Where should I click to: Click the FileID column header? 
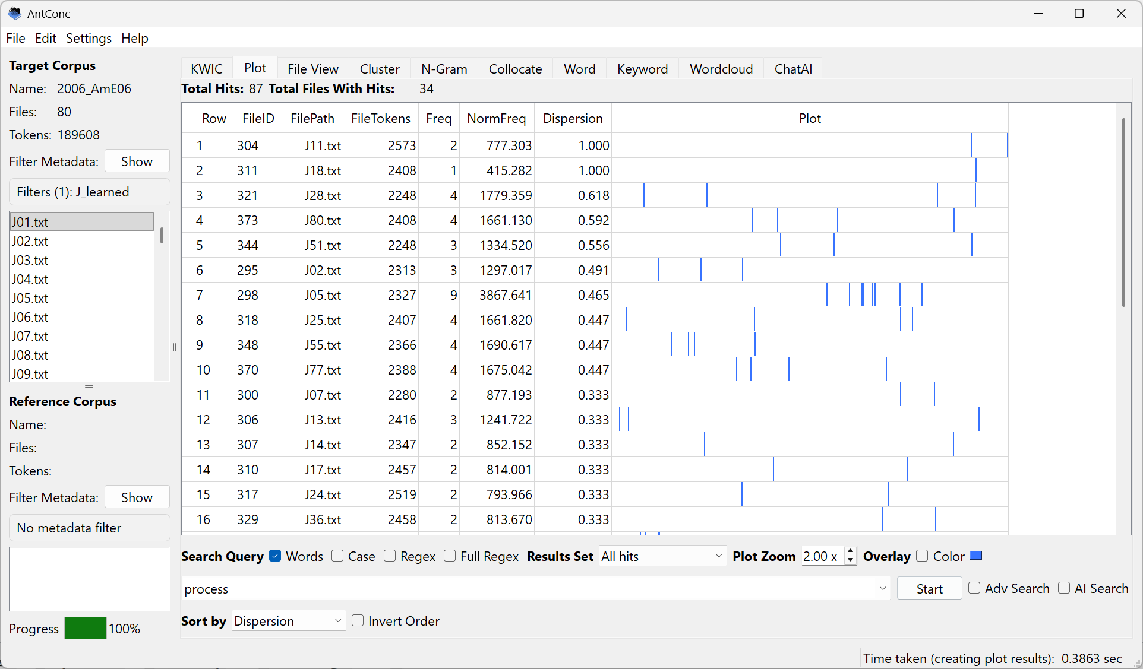pyautogui.click(x=258, y=118)
